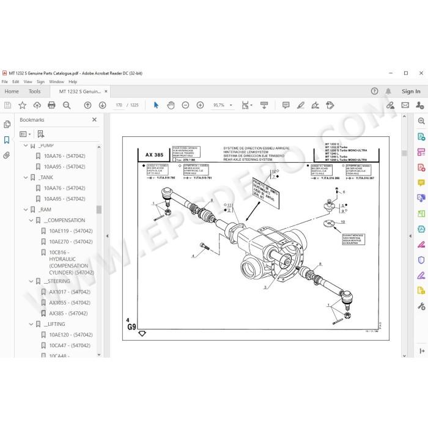The width and height of the screenshot is (428, 428).
Task: Switch to the Home tab
Action: tap(12, 92)
